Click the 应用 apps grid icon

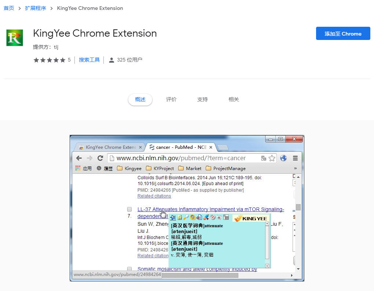[78, 168]
